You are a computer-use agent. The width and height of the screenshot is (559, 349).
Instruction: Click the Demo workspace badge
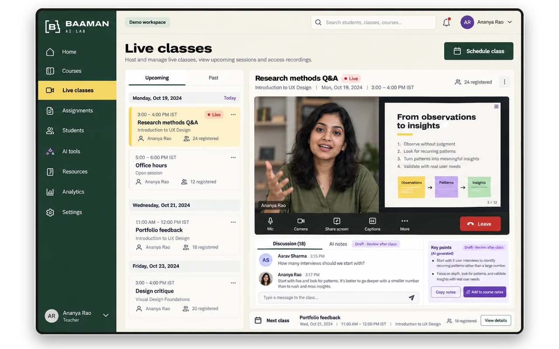(x=148, y=22)
